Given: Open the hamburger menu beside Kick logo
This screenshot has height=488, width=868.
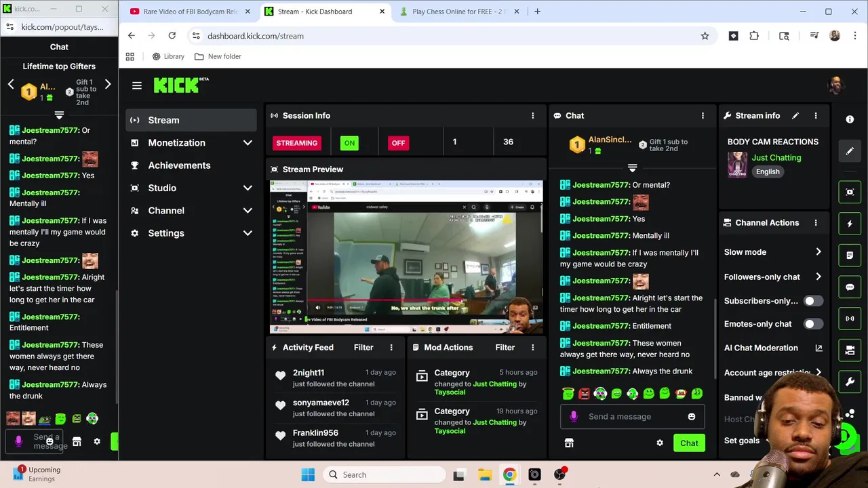Looking at the screenshot, I should 137,85.
